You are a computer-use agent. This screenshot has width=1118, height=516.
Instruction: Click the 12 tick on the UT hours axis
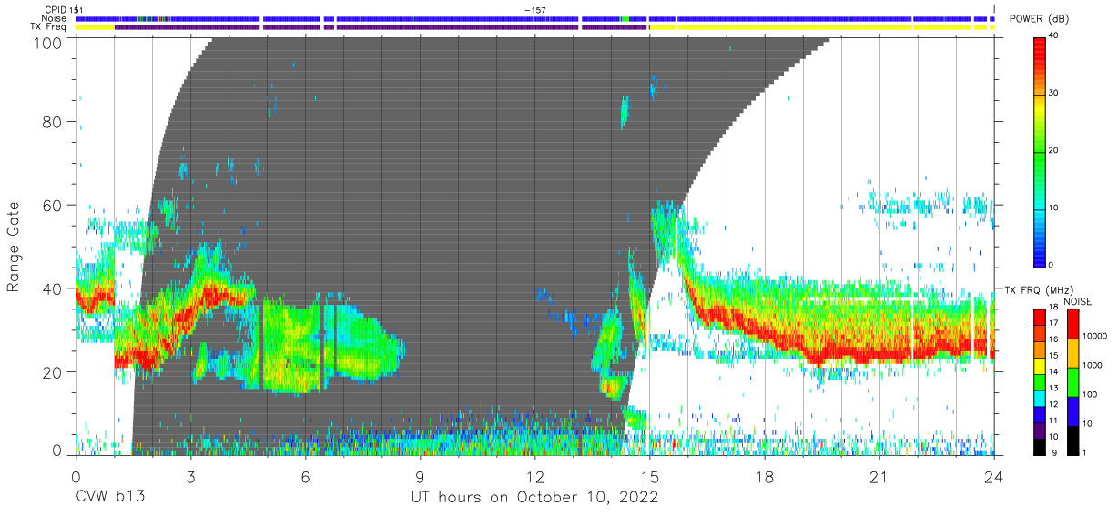535,476
